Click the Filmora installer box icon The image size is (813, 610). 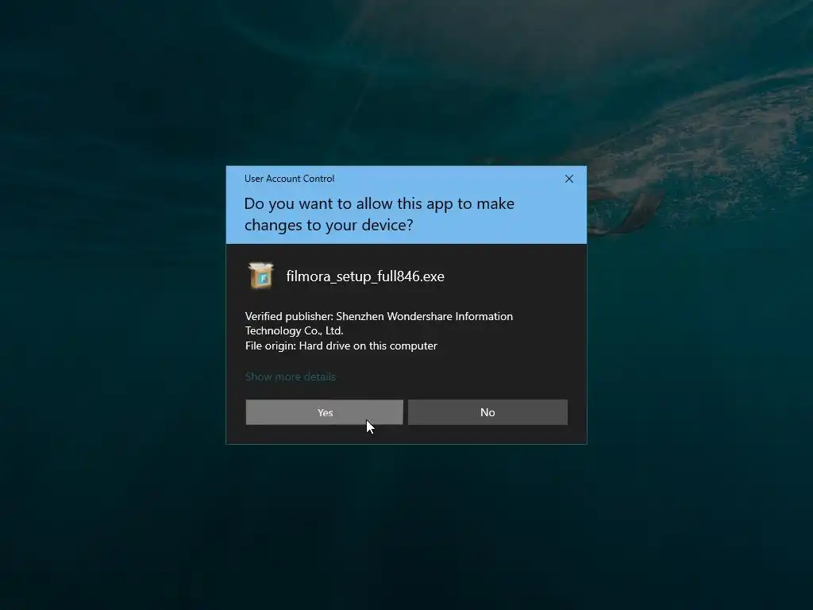coord(260,276)
